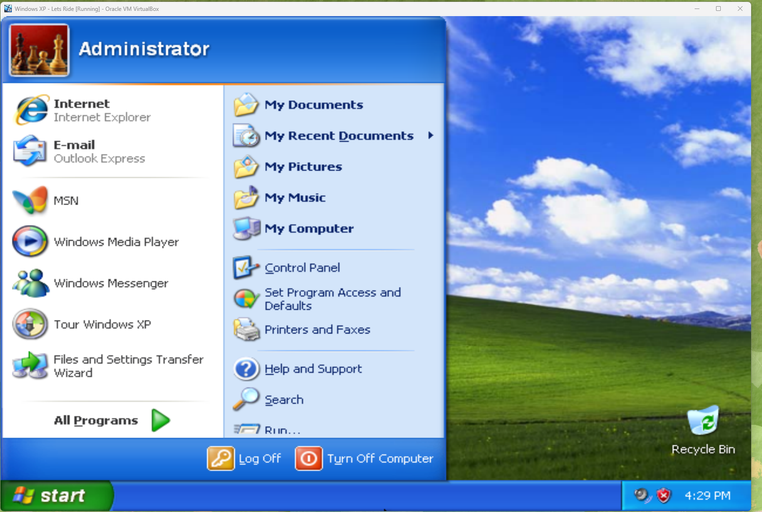
Task: Click the My Documents folder icon
Action: [x=246, y=105]
